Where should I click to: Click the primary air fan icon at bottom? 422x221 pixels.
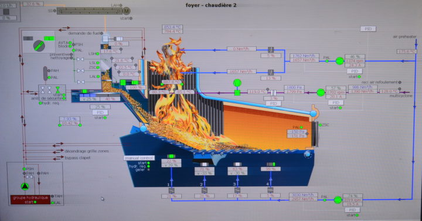click(x=338, y=200)
